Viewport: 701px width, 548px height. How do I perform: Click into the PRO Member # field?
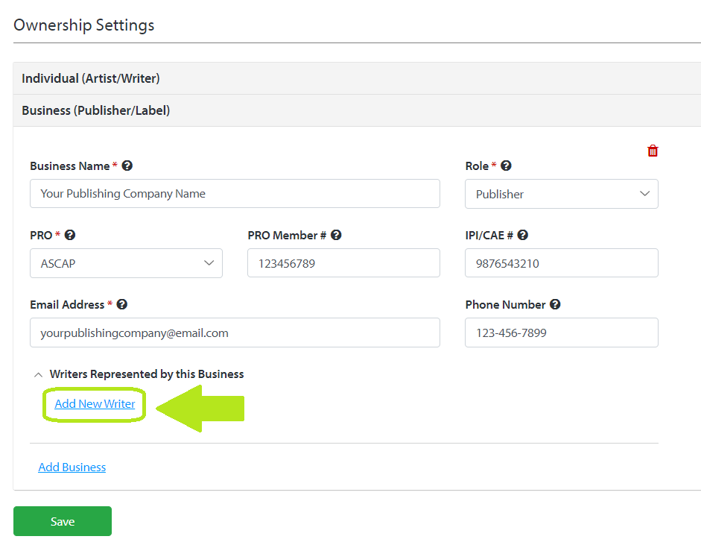[343, 263]
